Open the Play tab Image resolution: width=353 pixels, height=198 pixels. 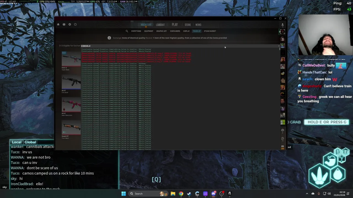click(175, 25)
